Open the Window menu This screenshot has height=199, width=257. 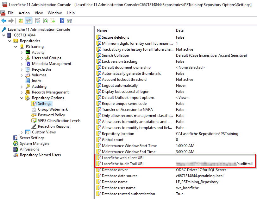click(55, 13)
